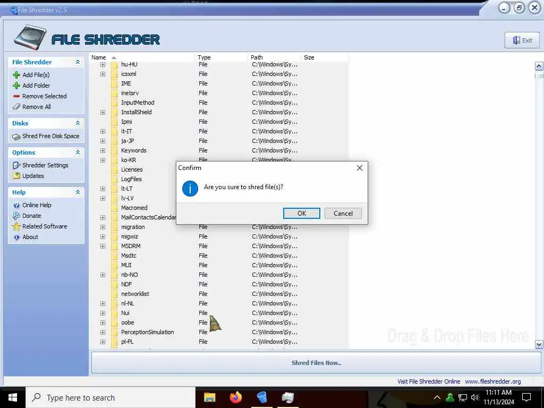
Task: Expand the icsxml folder node
Action: (x=103, y=74)
